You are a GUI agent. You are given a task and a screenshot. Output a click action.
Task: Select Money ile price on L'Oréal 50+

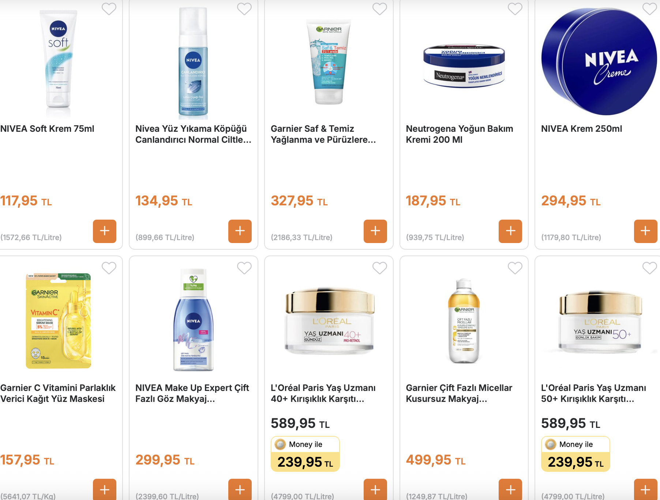575,454
